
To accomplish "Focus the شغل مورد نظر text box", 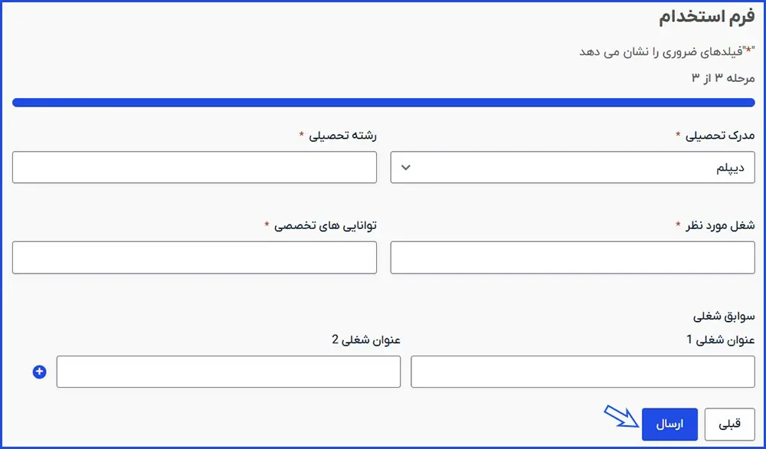I will [x=572, y=257].
